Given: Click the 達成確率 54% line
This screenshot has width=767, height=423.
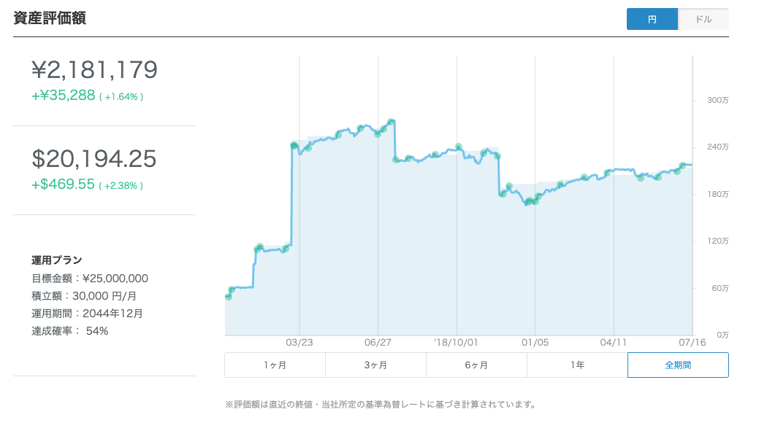Looking at the screenshot, I should pyautogui.click(x=70, y=330).
